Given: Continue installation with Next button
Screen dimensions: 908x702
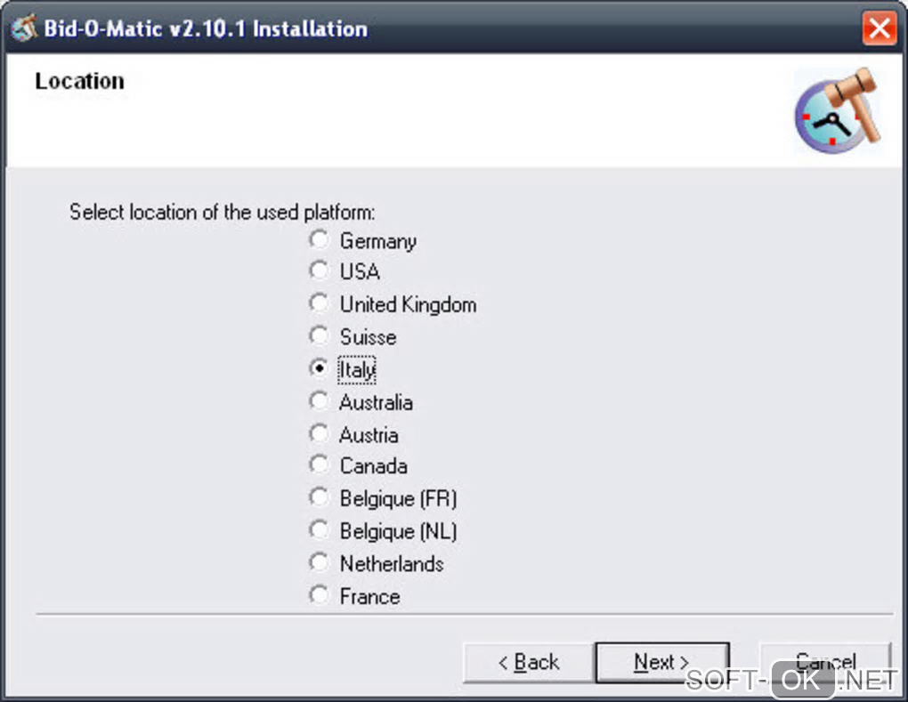Looking at the screenshot, I should [x=662, y=662].
